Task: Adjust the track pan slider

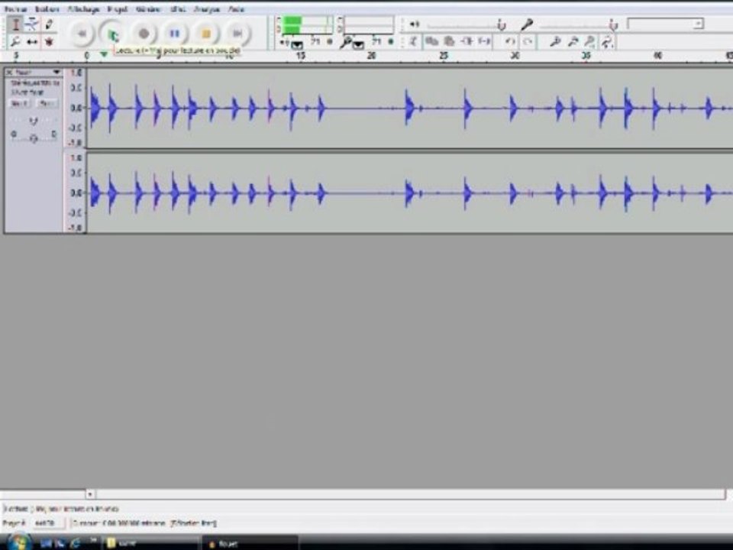Action: pos(33,137)
